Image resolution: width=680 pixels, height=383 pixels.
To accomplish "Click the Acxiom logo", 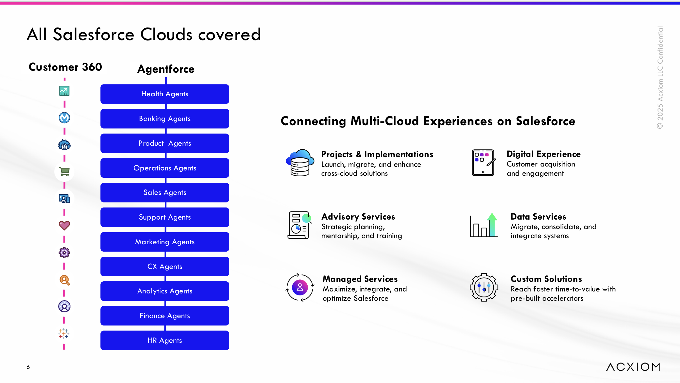I will pos(633,367).
